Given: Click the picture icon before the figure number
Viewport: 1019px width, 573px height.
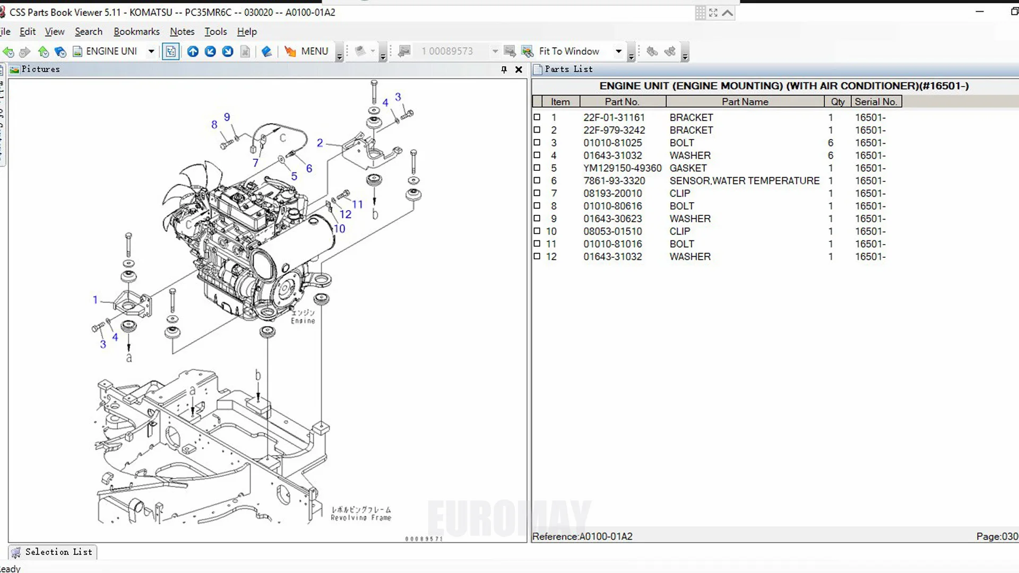Looking at the screenshot, I should [x=404, y=51].
